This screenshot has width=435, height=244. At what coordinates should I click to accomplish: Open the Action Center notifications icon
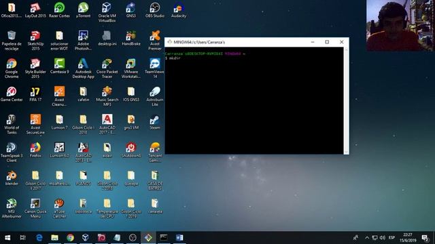[x=425, y=238]
